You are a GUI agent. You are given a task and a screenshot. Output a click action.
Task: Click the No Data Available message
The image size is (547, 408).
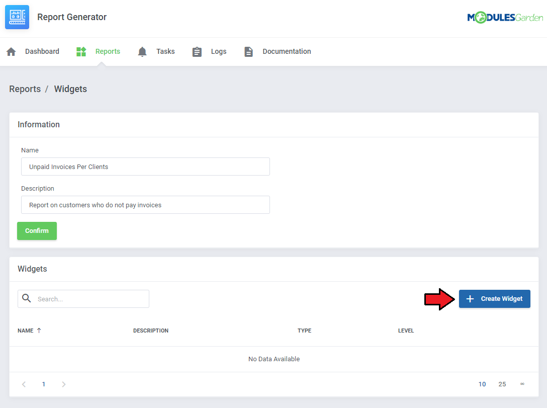coord(274,359)
